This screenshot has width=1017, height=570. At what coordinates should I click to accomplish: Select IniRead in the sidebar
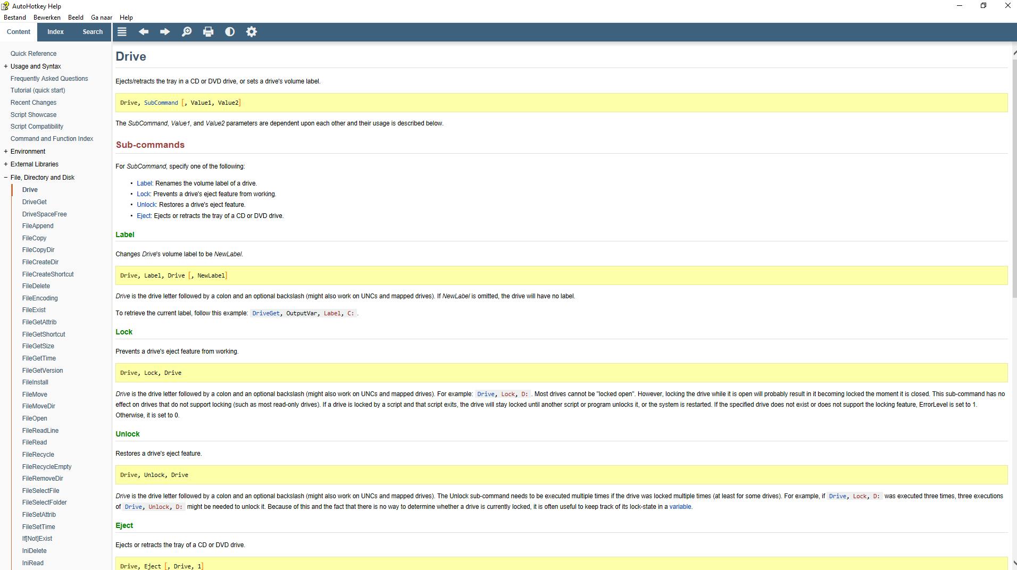pyautogui.click(x=33, y=563)
